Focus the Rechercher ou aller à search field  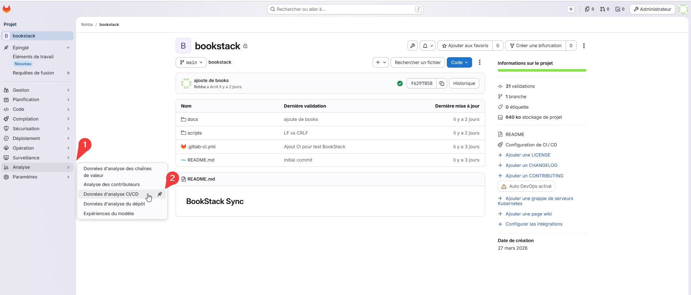point(345,9)
